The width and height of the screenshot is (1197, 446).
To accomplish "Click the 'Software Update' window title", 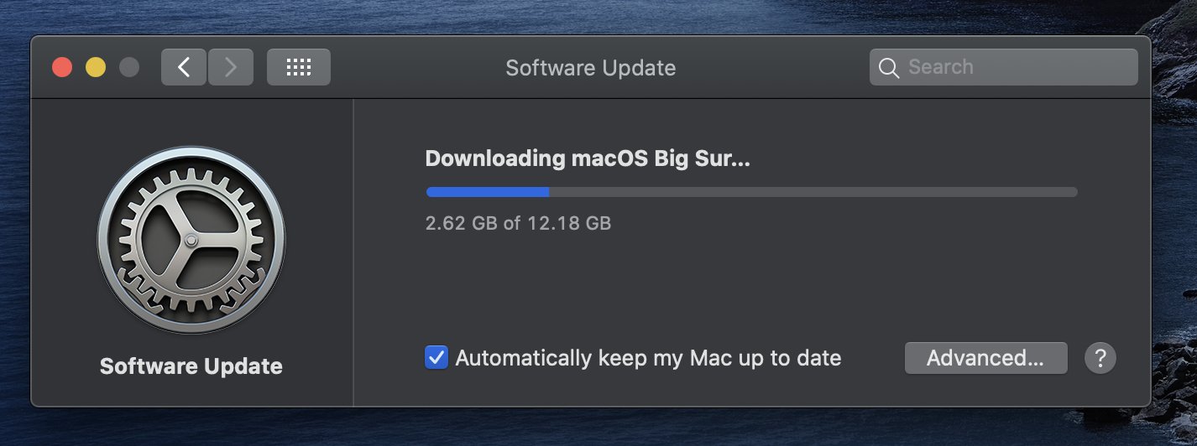I will (590, 68).
